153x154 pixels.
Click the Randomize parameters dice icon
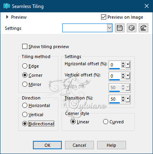[132, 28]
